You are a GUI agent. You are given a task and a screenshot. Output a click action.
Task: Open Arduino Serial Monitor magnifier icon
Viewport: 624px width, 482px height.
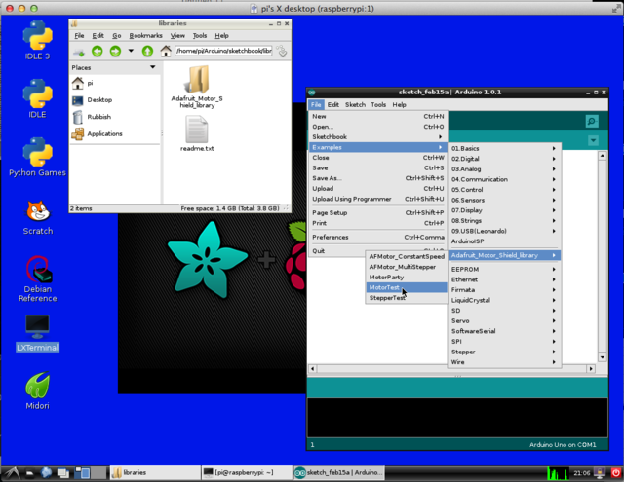(591, 121)
